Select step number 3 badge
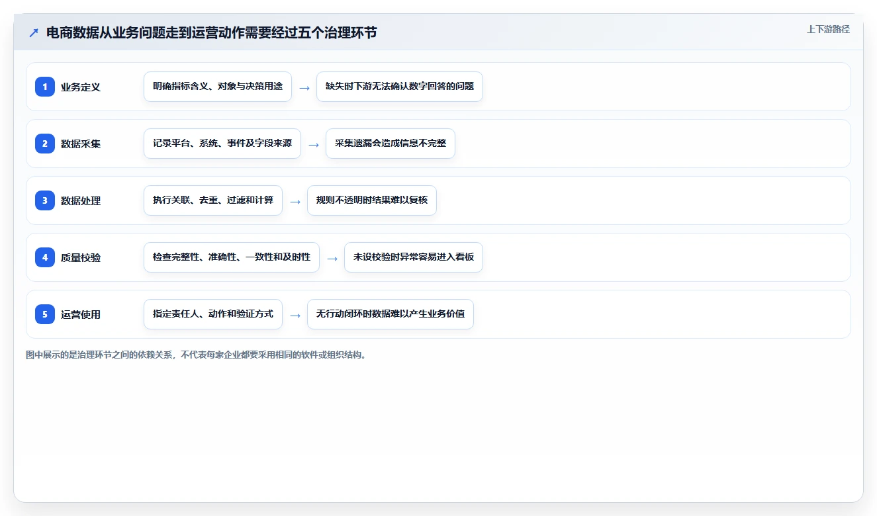877x516 pixels. pos(45,200)
